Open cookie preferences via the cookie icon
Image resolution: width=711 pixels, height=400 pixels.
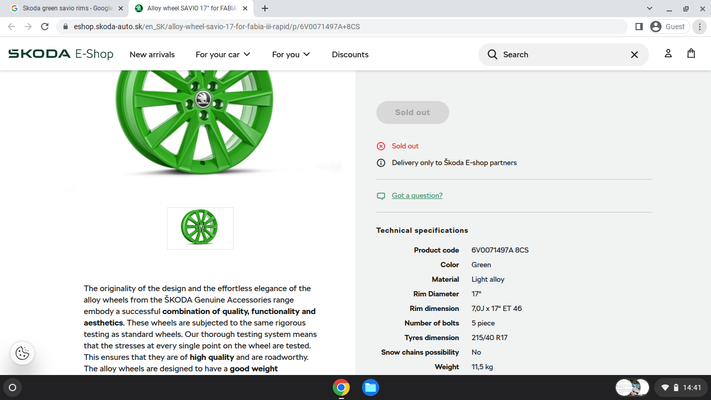(x=21, y=353)
